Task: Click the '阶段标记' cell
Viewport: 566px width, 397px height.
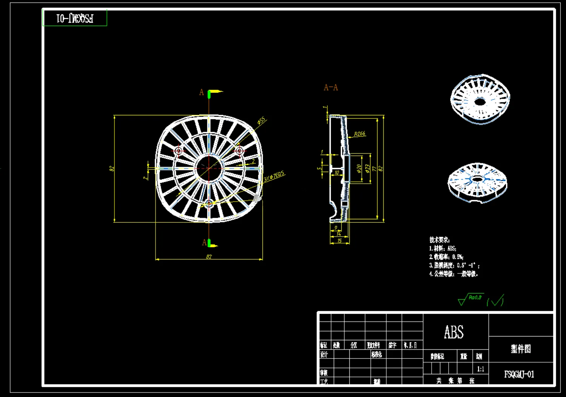Action: (437, 357)
